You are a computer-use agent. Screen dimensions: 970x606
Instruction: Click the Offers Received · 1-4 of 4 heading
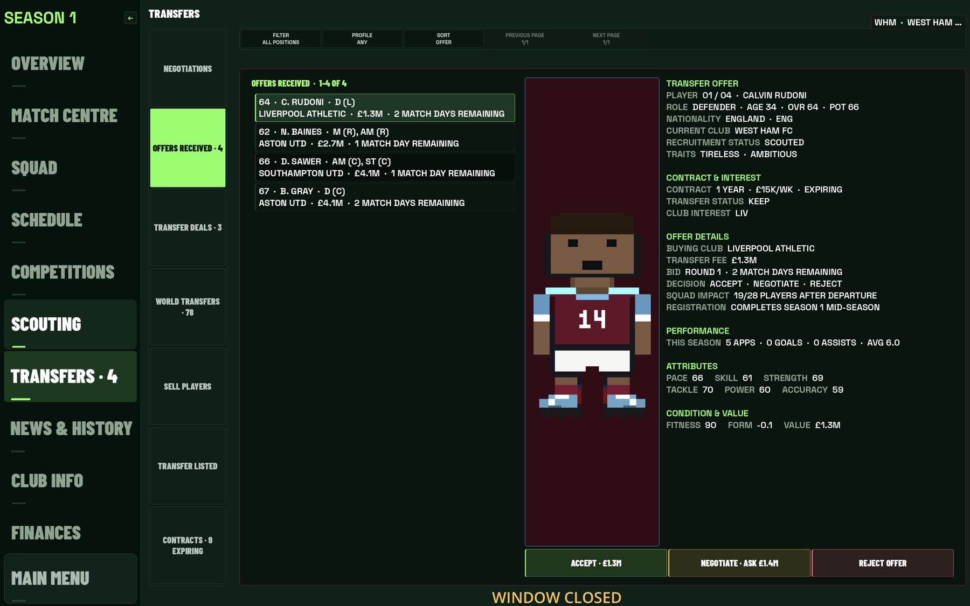[x=299, y=83]
